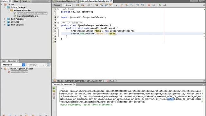Click the yellow re-run arrow in Output
This screenshot has height=116, width=206.
pyautogui.click(x=54, y=91)
